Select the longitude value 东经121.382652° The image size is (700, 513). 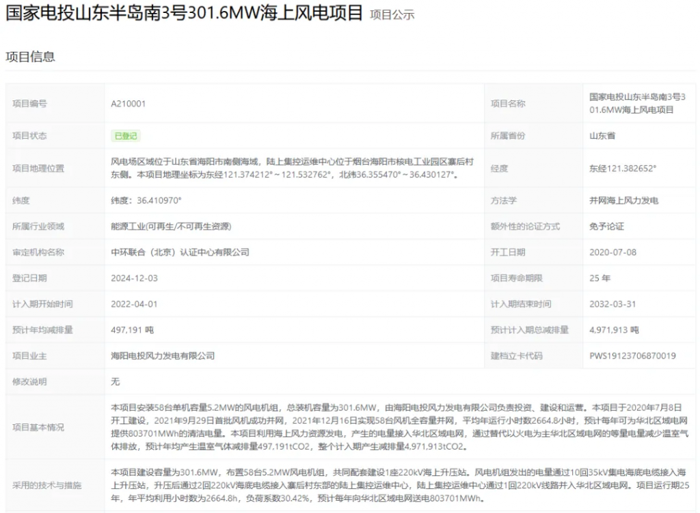623,169
